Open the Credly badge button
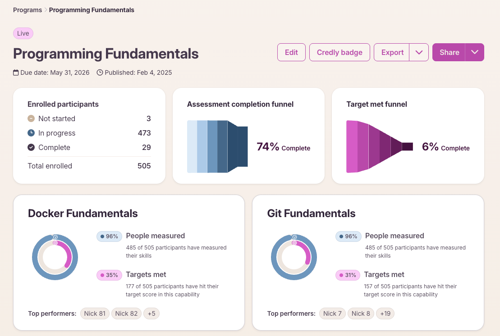500x336 pixels. coord(339,52)
